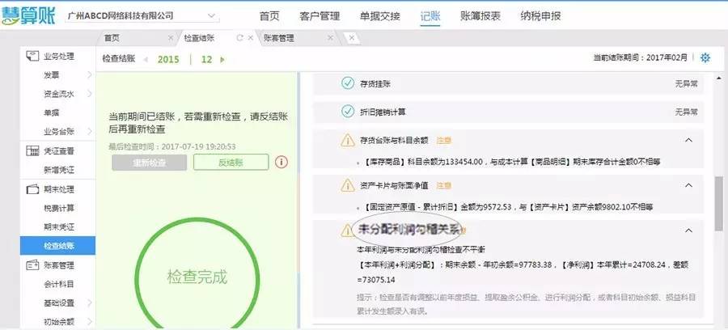Click 最后检查时间 timestamp text
Image resolution: width=728 pixels, height=330 pixels.
pyautogui.click(x=171, y=146)
